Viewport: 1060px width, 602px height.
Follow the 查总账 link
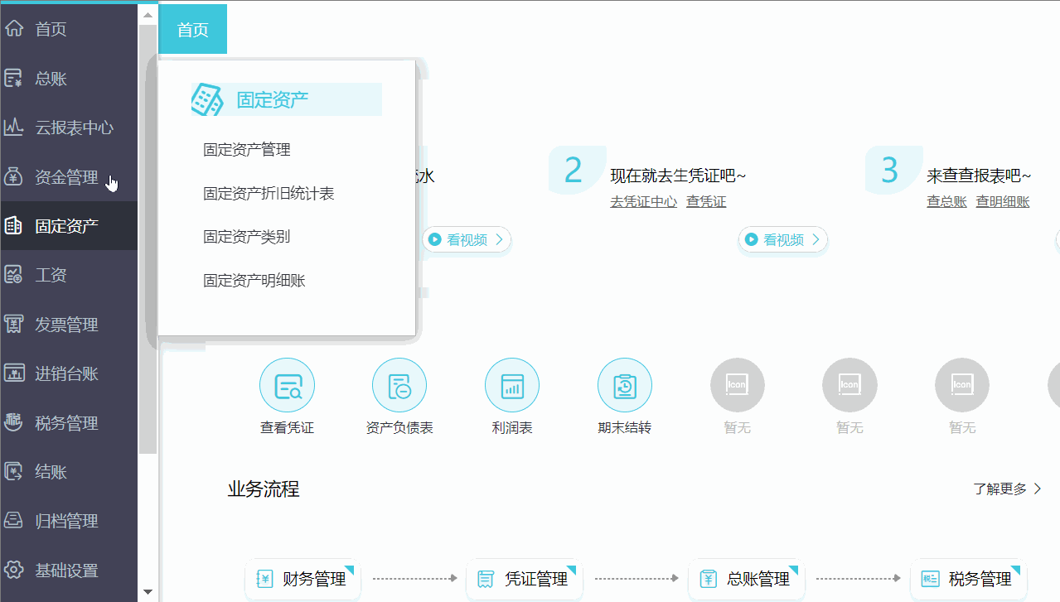[x=946, y=201]
